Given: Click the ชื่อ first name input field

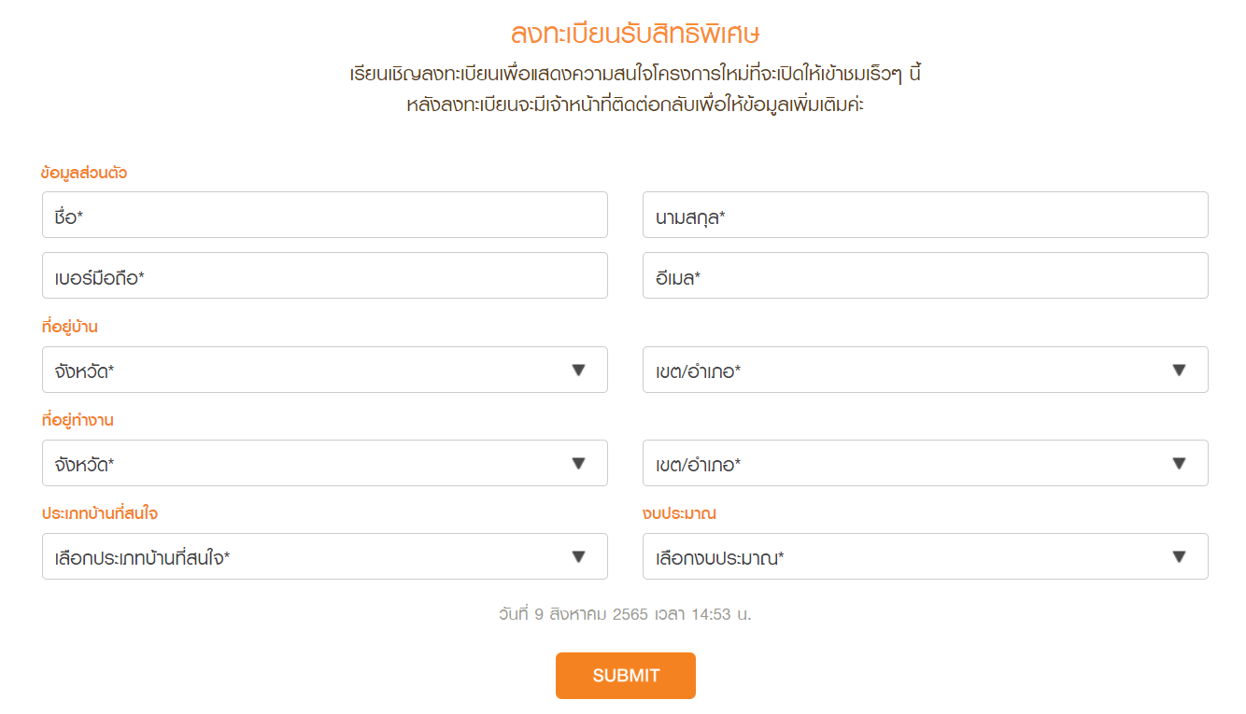Looking at the screenshot, I should click(325, 215).
